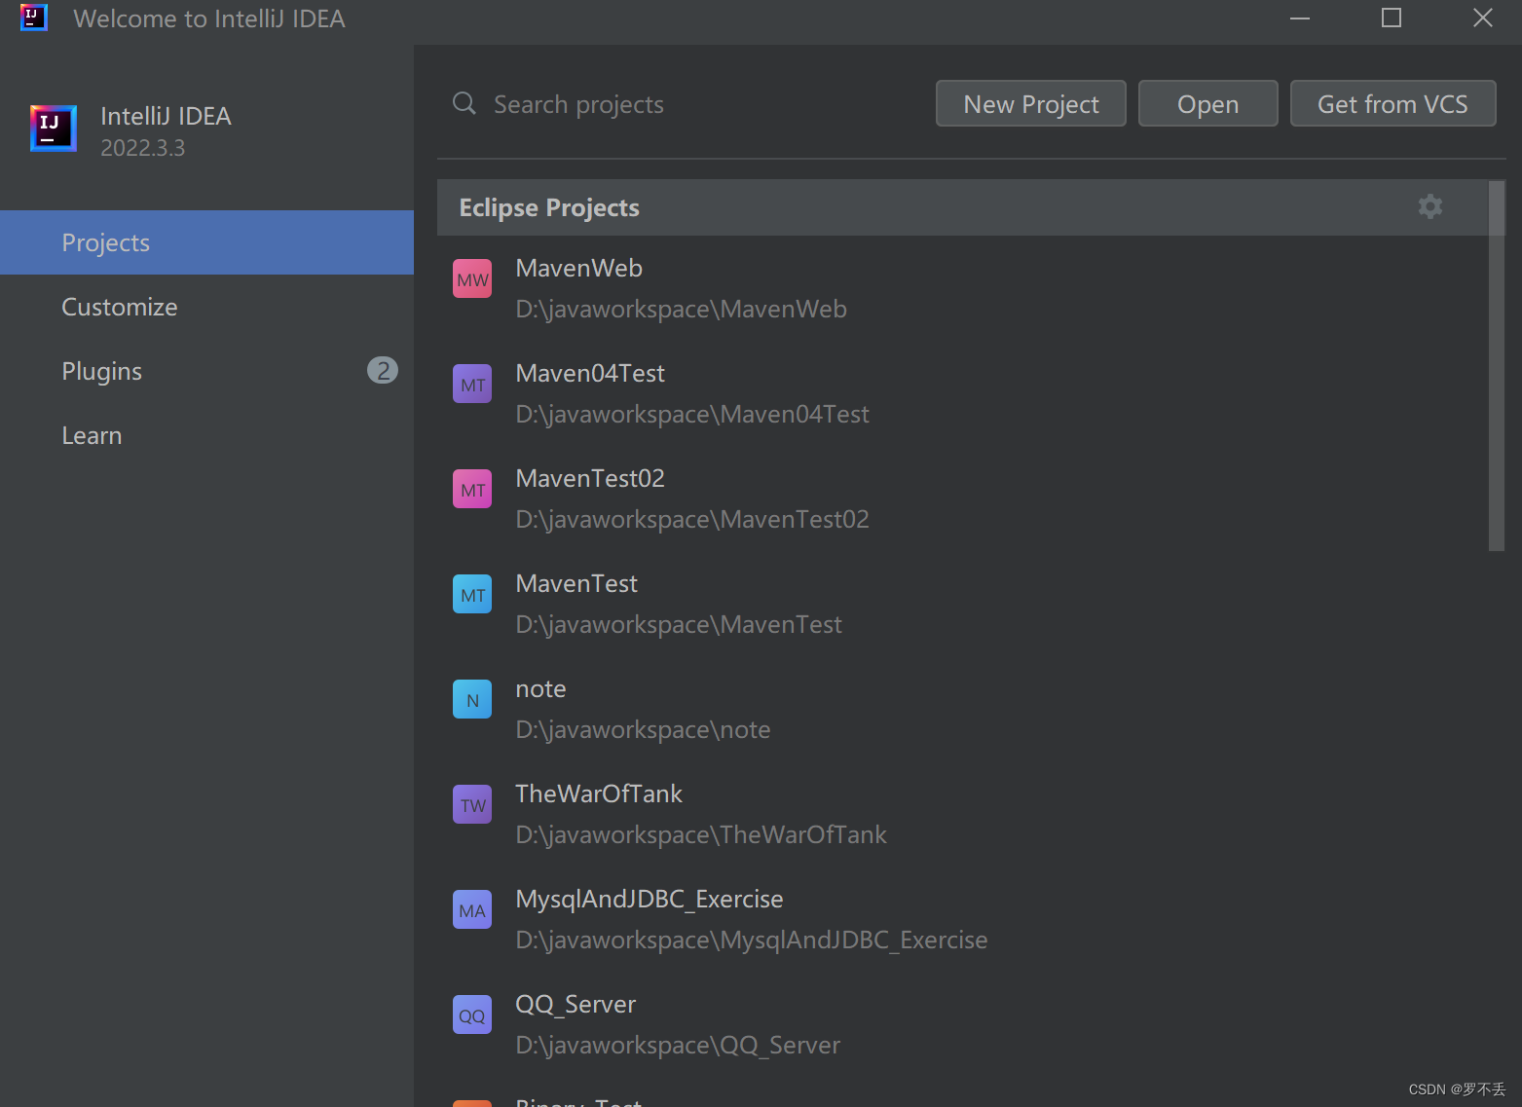Click the Maven04Test MT project icon
This screenshot has height=1107, width=1522.
[x=472, y=385]
